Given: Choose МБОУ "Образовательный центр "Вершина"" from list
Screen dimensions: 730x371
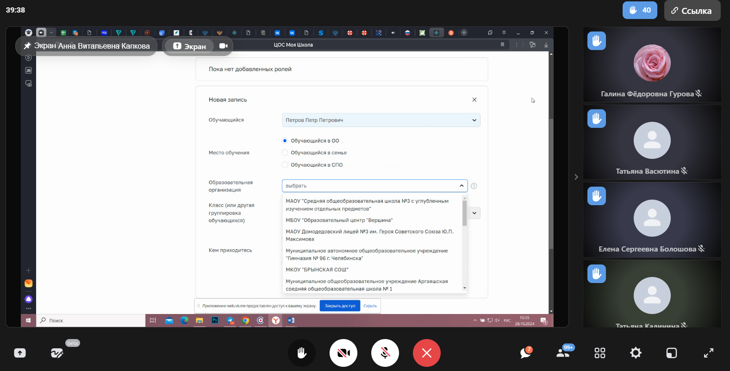Looking at the screenshot, I should (x=339, y=220).
